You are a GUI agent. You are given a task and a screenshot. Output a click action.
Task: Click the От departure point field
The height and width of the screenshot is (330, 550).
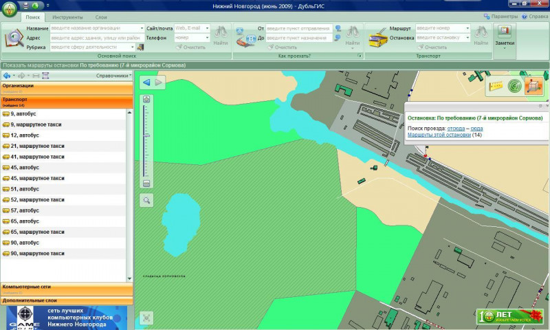pos(298,28)
